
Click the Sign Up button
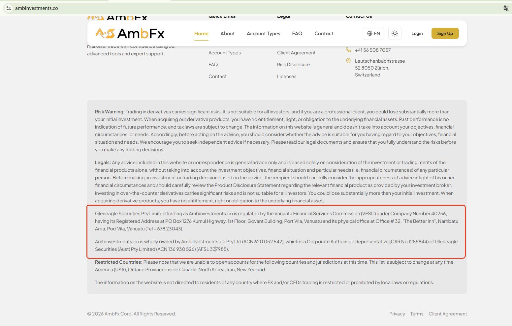445,33
